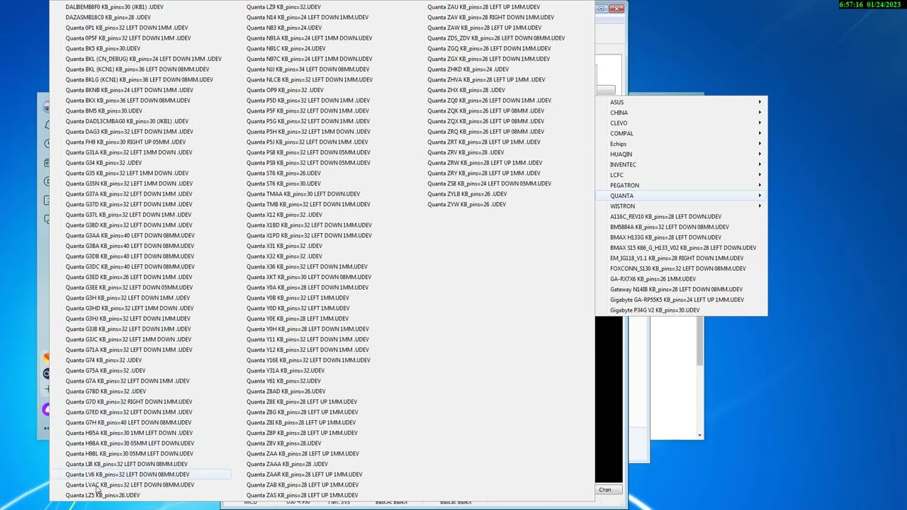Expand the CLEVO submenu
This screenshot has width=907, height=510.
[x=682, y=123]
